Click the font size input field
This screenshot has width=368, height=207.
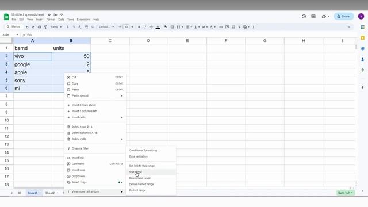[126, 27]
